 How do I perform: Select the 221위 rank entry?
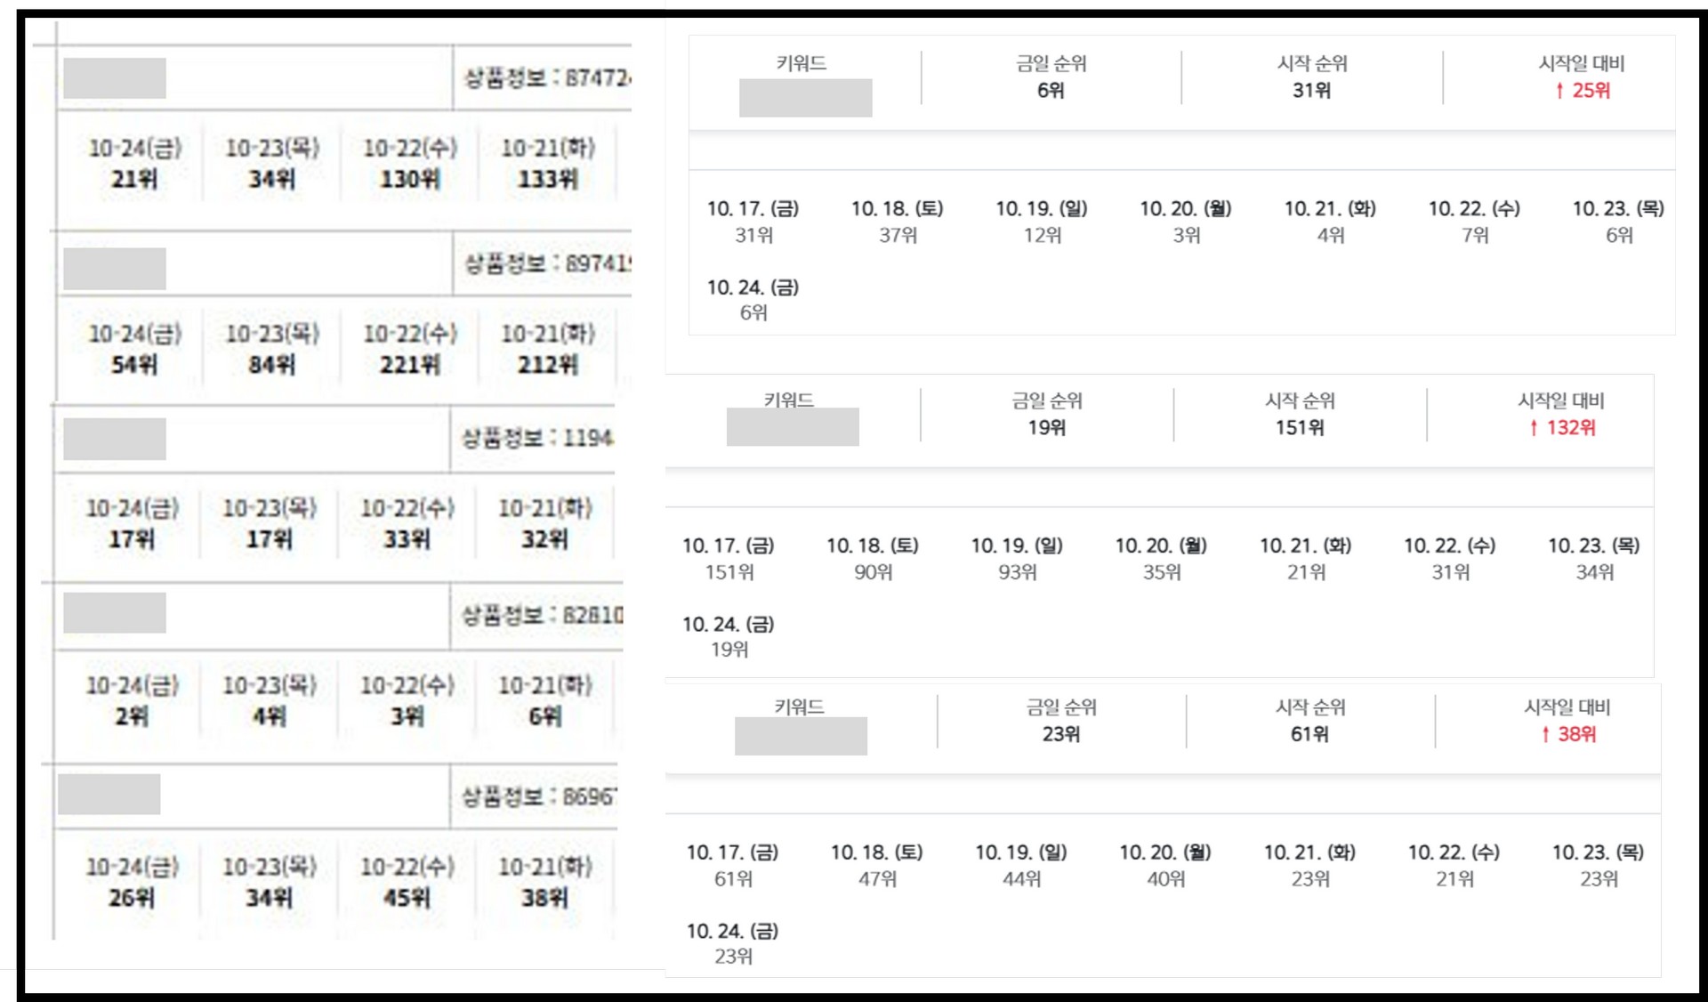409,364
